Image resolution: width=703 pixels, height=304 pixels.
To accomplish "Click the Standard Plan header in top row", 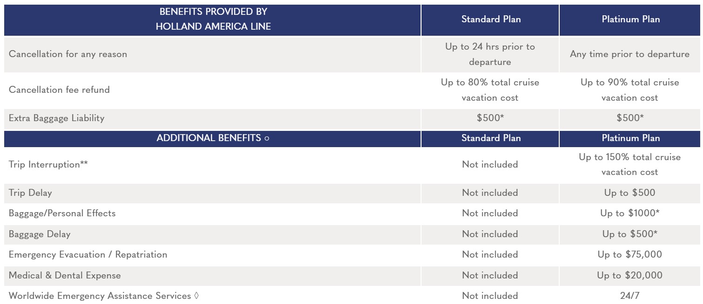I will [x=491, y=19].
